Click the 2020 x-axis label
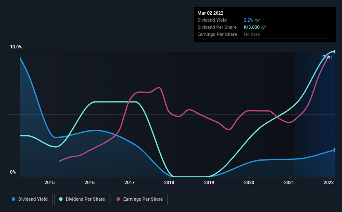This screenshot has height=212, width=342. click(249, 182)
